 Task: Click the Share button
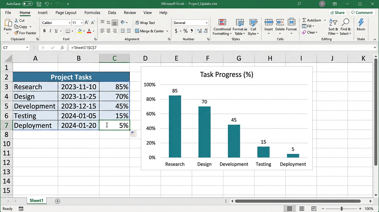coord(337,13)
